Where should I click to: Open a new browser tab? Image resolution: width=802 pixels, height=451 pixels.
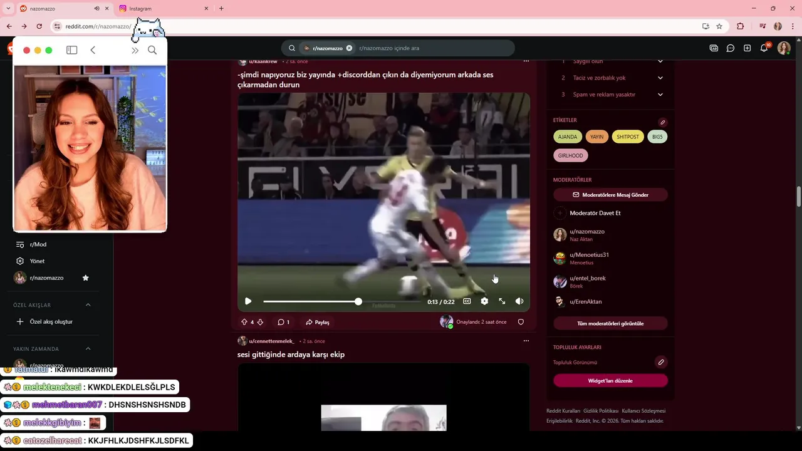221,9
